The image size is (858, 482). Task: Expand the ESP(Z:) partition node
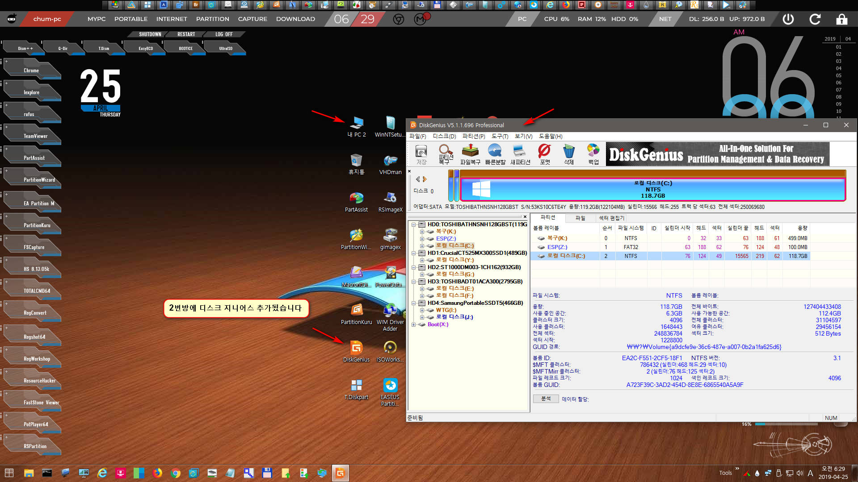(x=422, y=239)
